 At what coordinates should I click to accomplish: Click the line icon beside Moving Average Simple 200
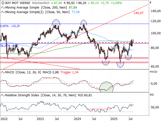click(x=3, y=8)
